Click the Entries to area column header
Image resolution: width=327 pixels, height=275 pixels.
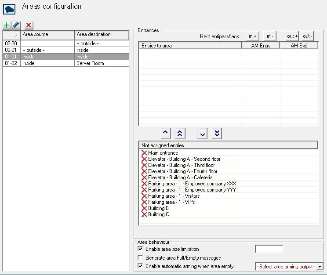click(190, 45)
